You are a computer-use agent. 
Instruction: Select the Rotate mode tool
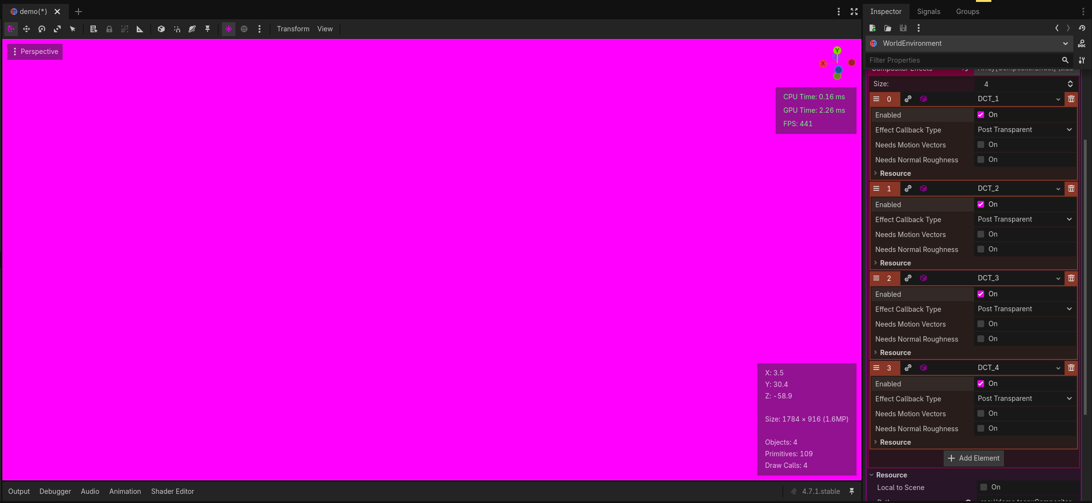[42, 29]
